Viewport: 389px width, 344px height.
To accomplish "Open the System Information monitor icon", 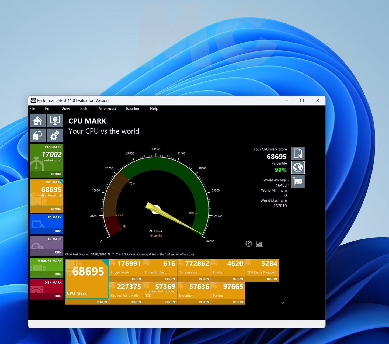I will 55,121.
